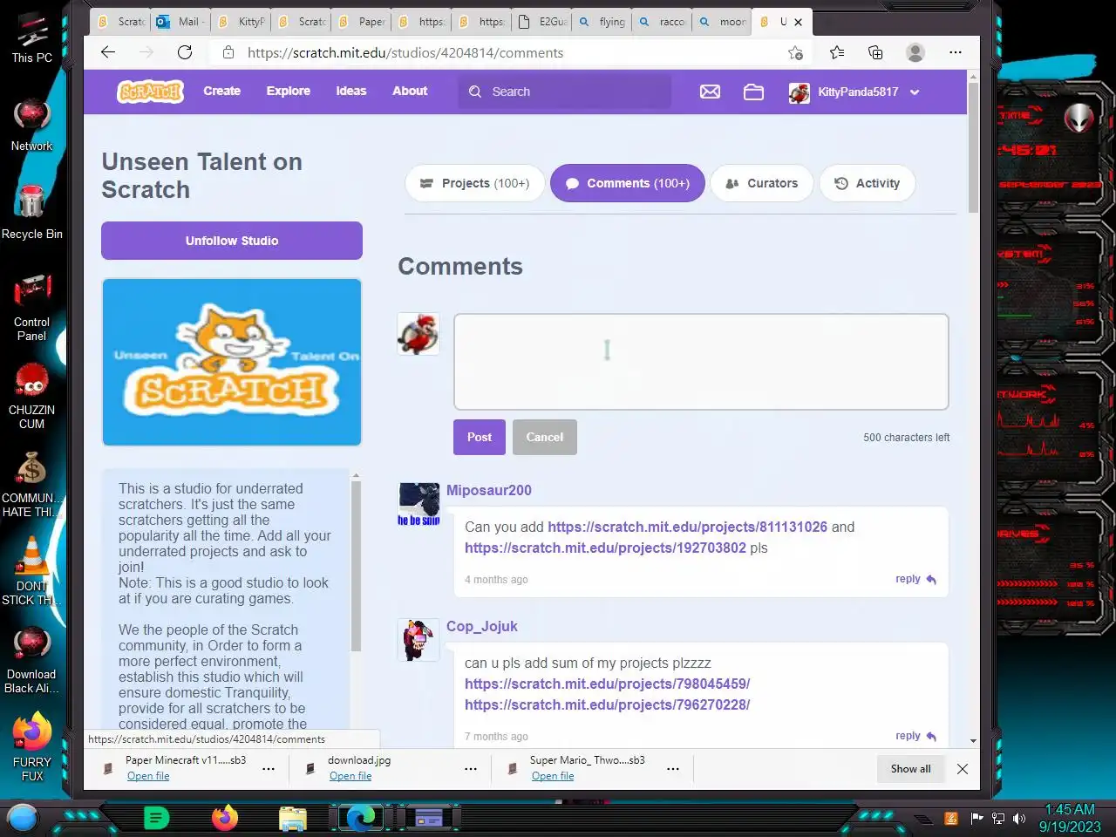
Task: Open options for download.jpg download item
Action: [471, 769]
